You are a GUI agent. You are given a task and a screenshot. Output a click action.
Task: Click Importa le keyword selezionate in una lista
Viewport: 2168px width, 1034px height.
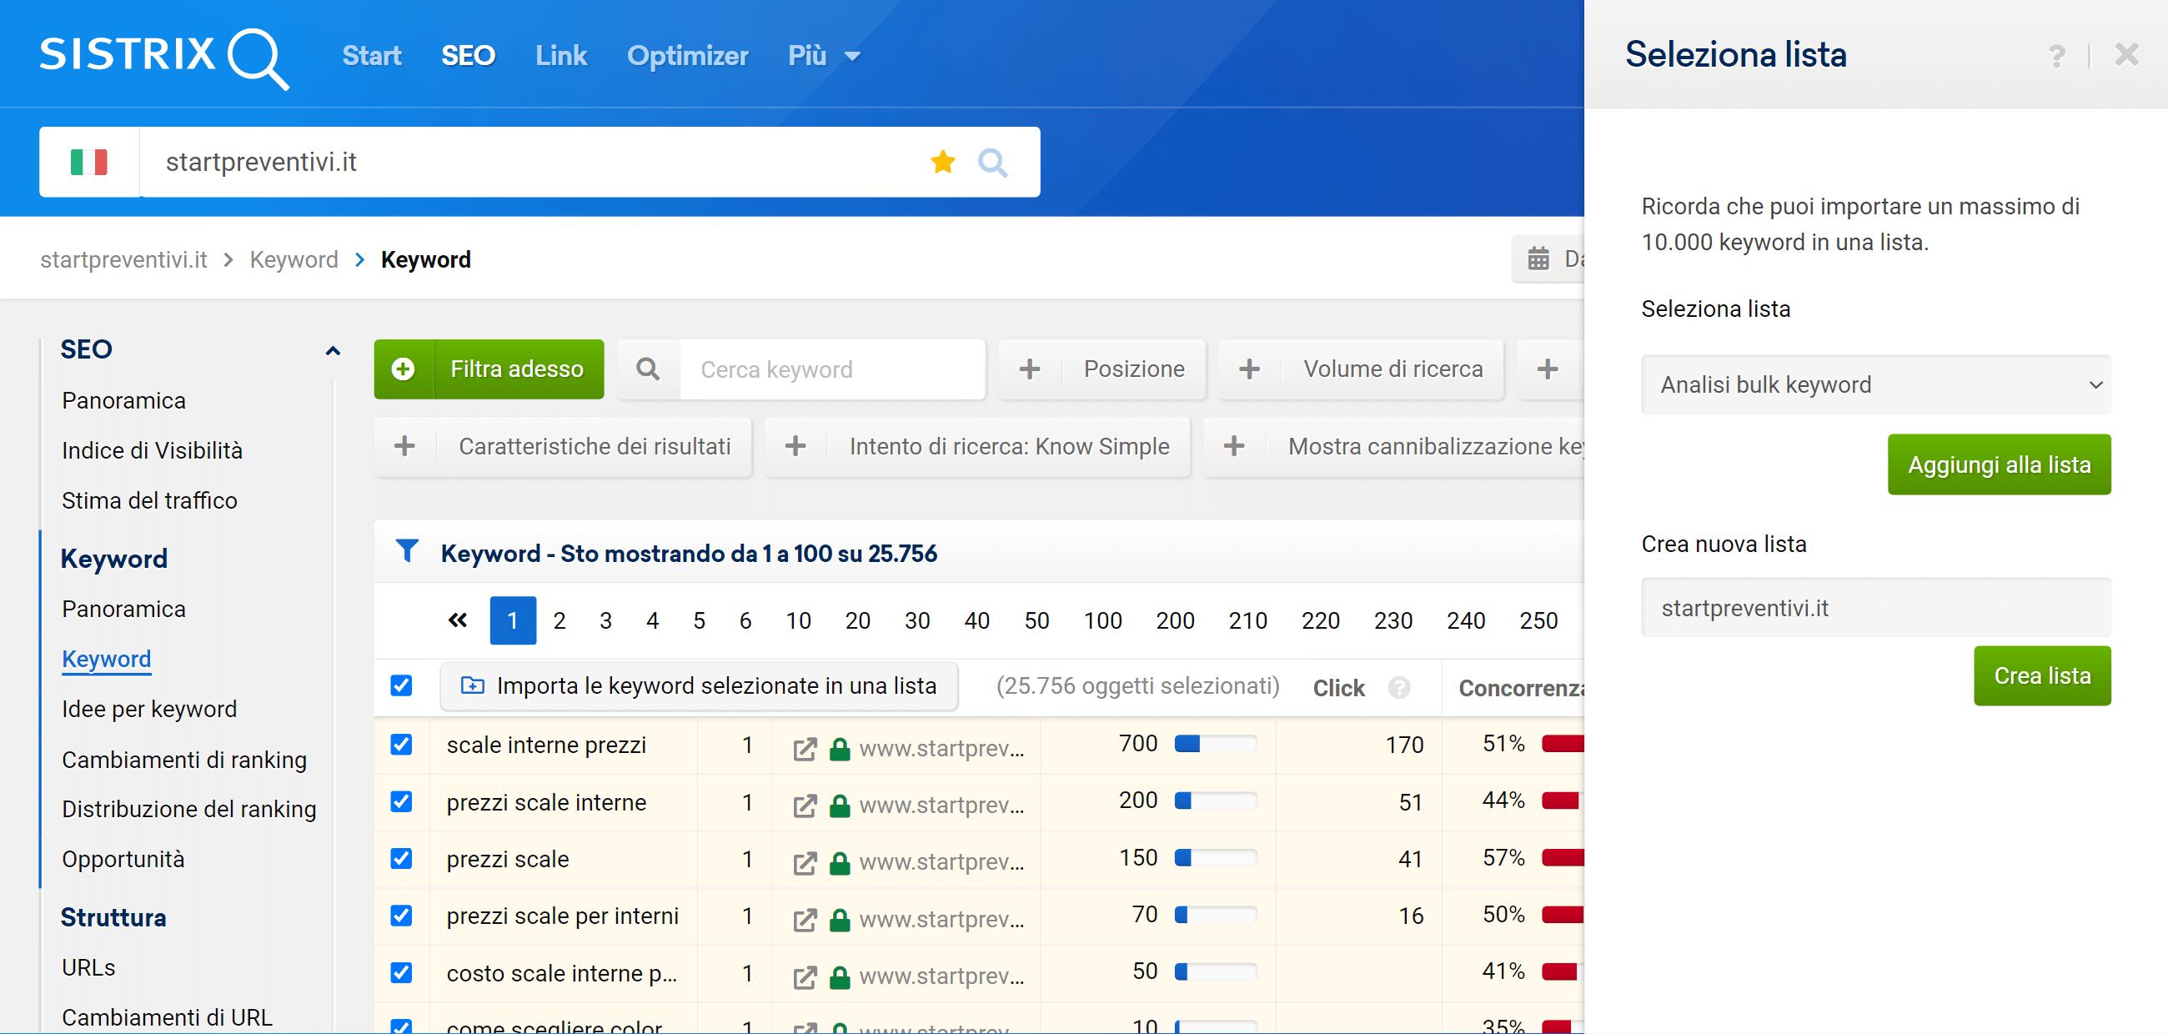click(699, 685)
